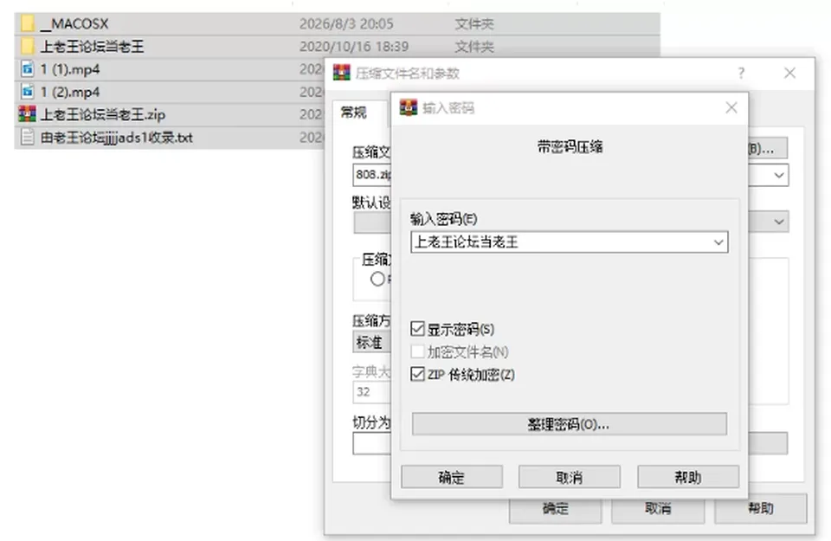
Task: Click the help question mark in 压缩文件名和参数 dialog
Action: pyautogui.click(x=741, y=73)
